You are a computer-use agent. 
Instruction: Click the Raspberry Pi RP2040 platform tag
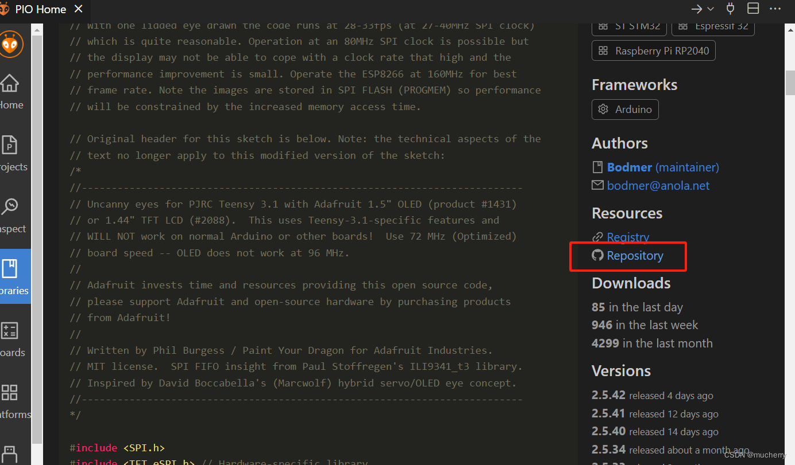tap(654, 50)
